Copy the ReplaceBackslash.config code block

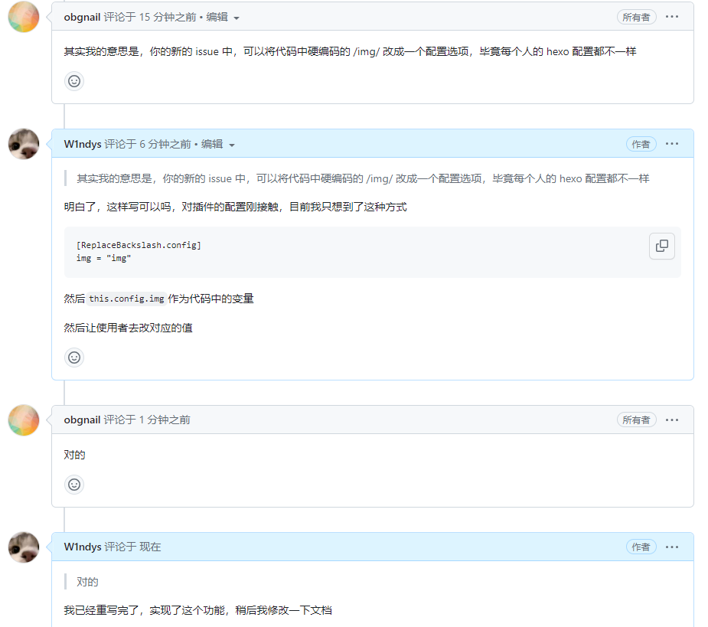coord(661,246)
